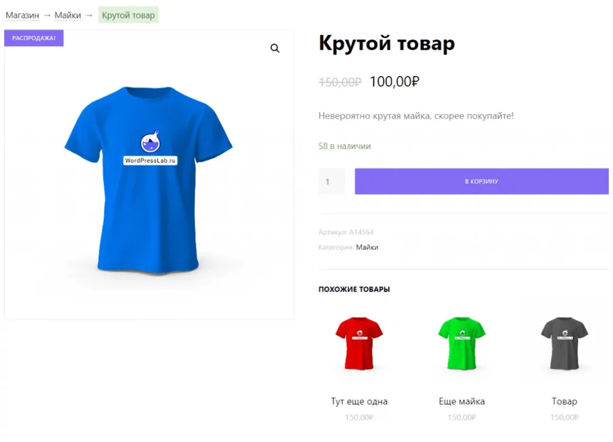Open the red t-shirt product thumbnail
Viewport: 613px width, 442px height.
pos(359,344)
